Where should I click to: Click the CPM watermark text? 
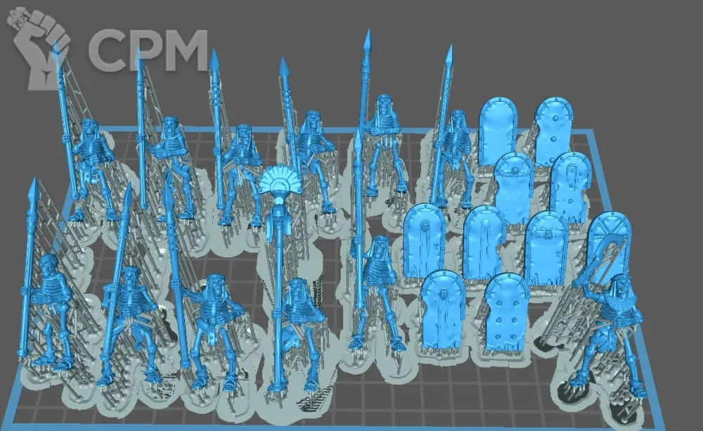click(148, 51)
